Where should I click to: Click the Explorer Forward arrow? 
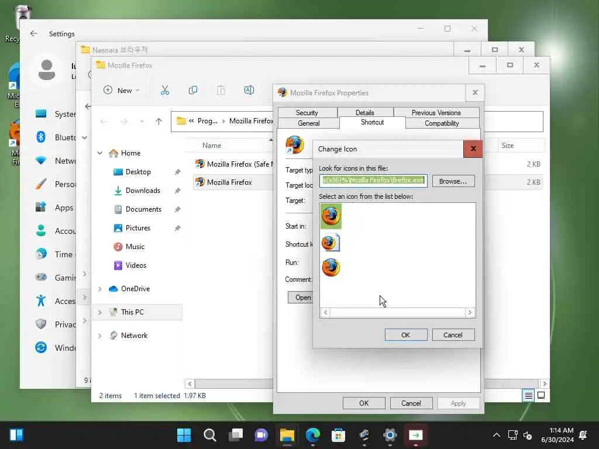[124, 122]
